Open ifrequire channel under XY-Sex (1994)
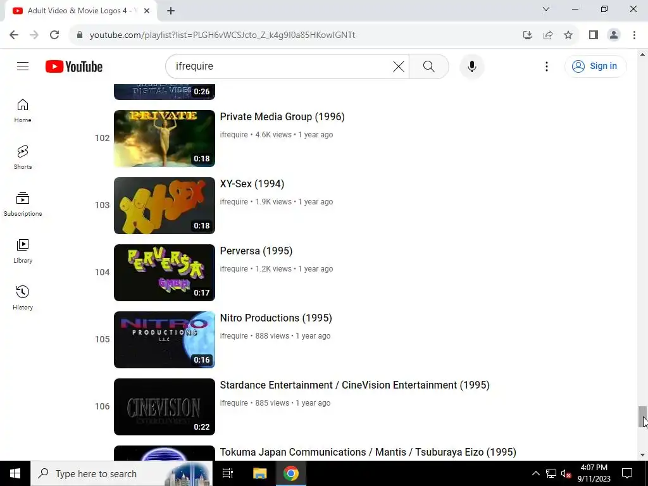This screenshot has width=648, height=486. [234, 202]
